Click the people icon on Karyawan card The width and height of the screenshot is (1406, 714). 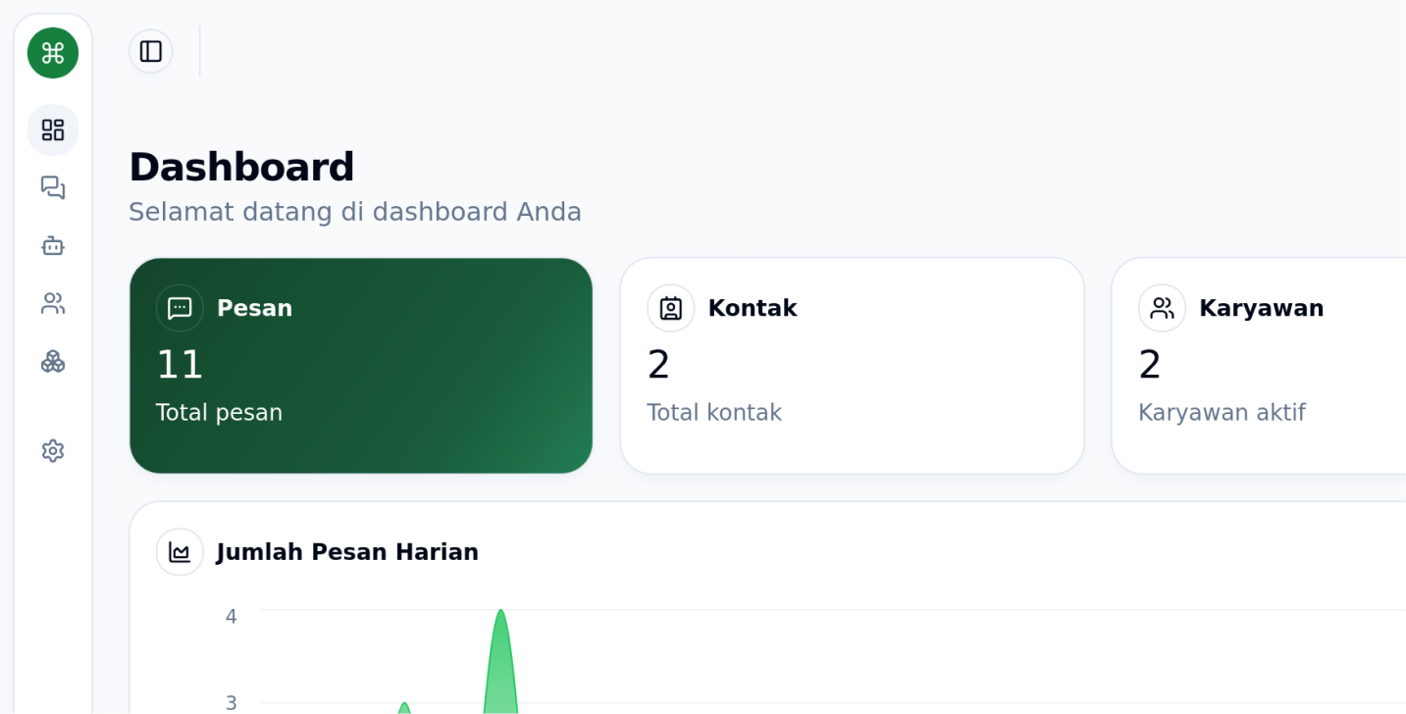click(x=1162, y=307)
